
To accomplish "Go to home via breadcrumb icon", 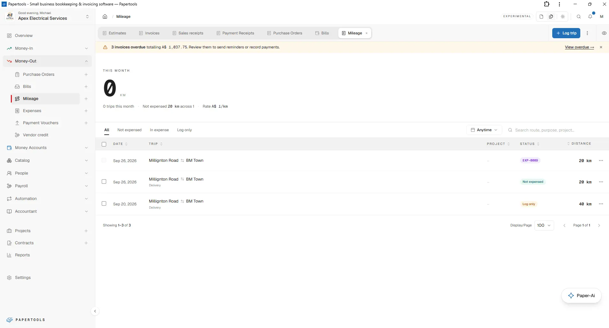I will pos(105,17).
